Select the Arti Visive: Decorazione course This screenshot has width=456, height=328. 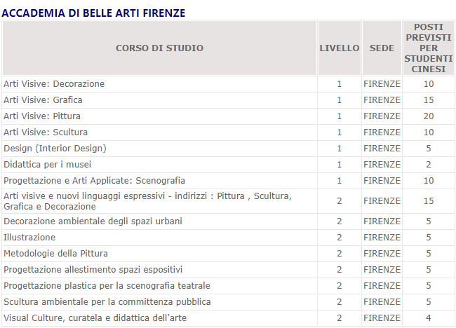click(x=54, y=84)
